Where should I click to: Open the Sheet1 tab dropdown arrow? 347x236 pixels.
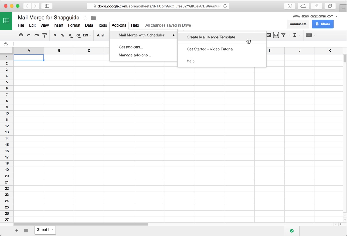pos(52,229)
